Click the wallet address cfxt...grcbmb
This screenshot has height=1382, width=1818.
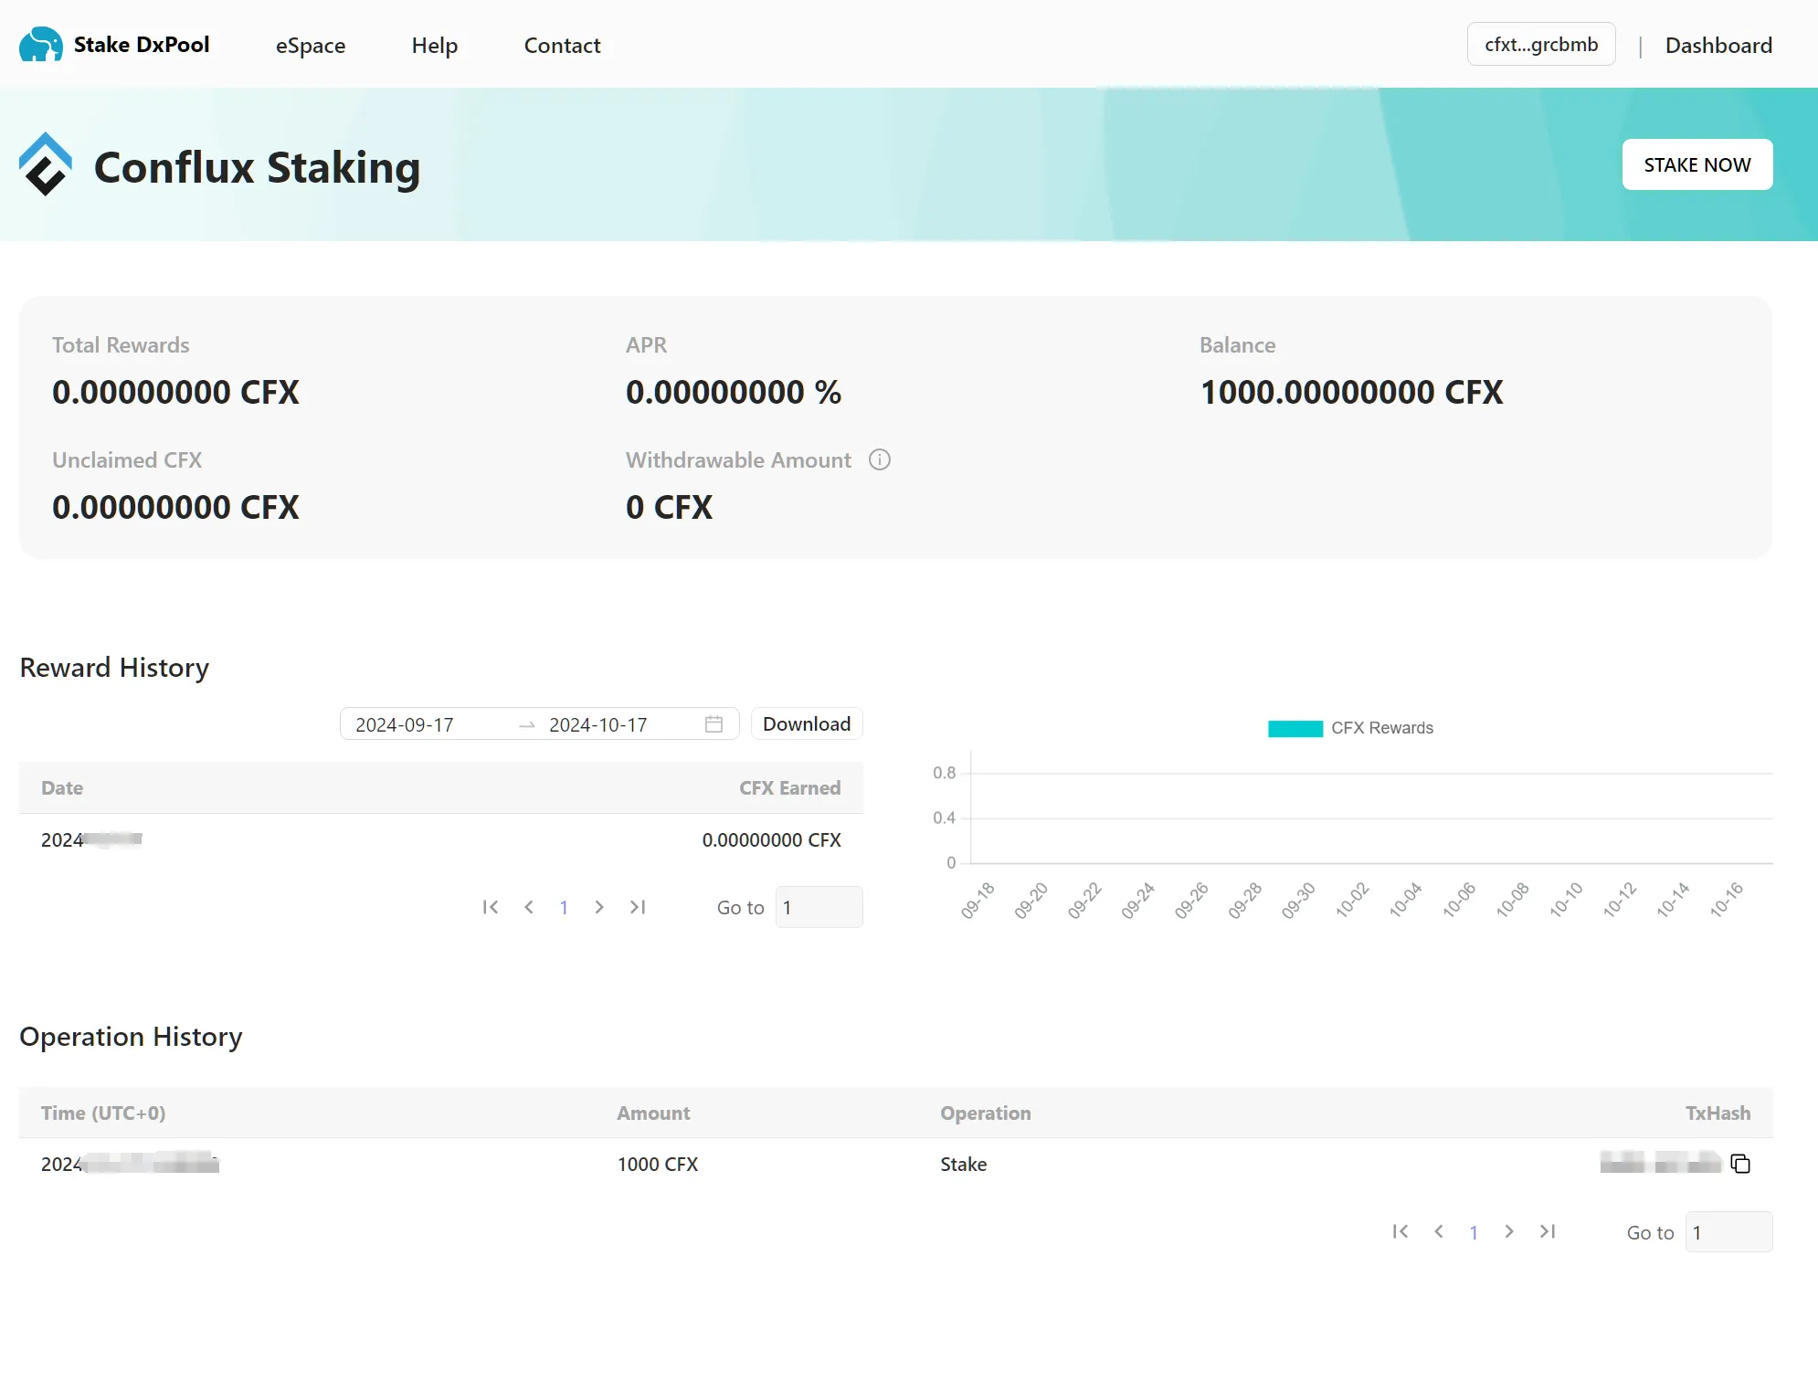click(1540, 43)
